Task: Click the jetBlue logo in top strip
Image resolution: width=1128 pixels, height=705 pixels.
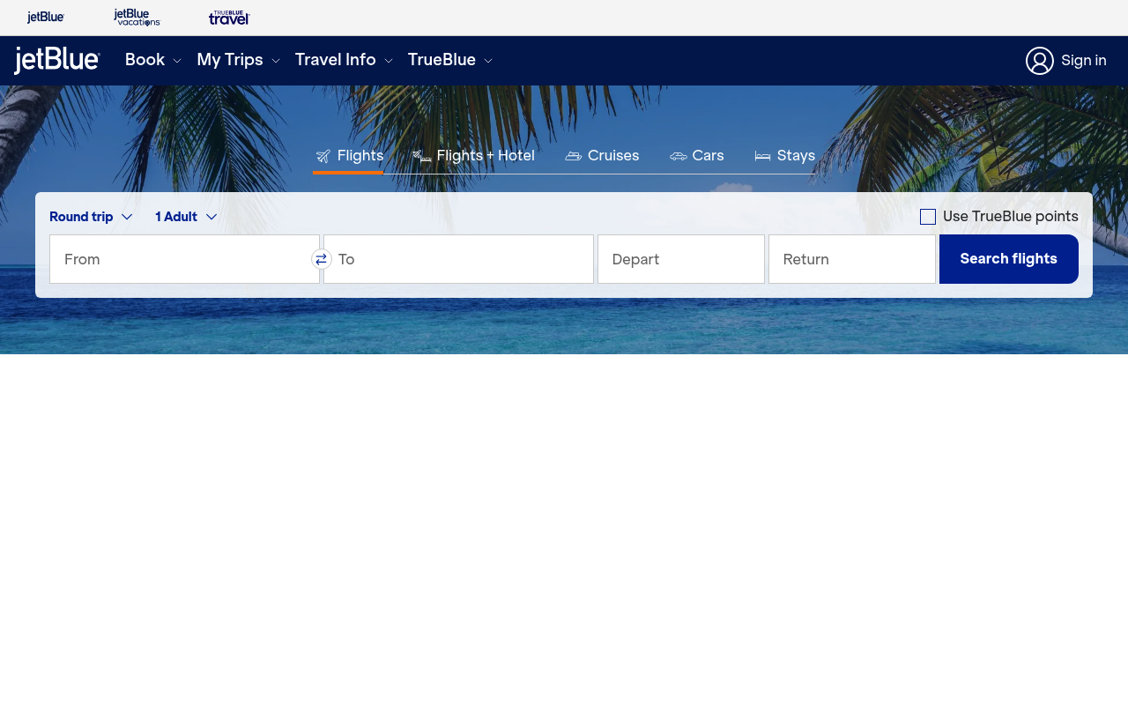Action: pos(46,18)
